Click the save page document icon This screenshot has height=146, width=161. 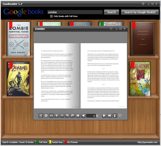(x=41, y=116)
